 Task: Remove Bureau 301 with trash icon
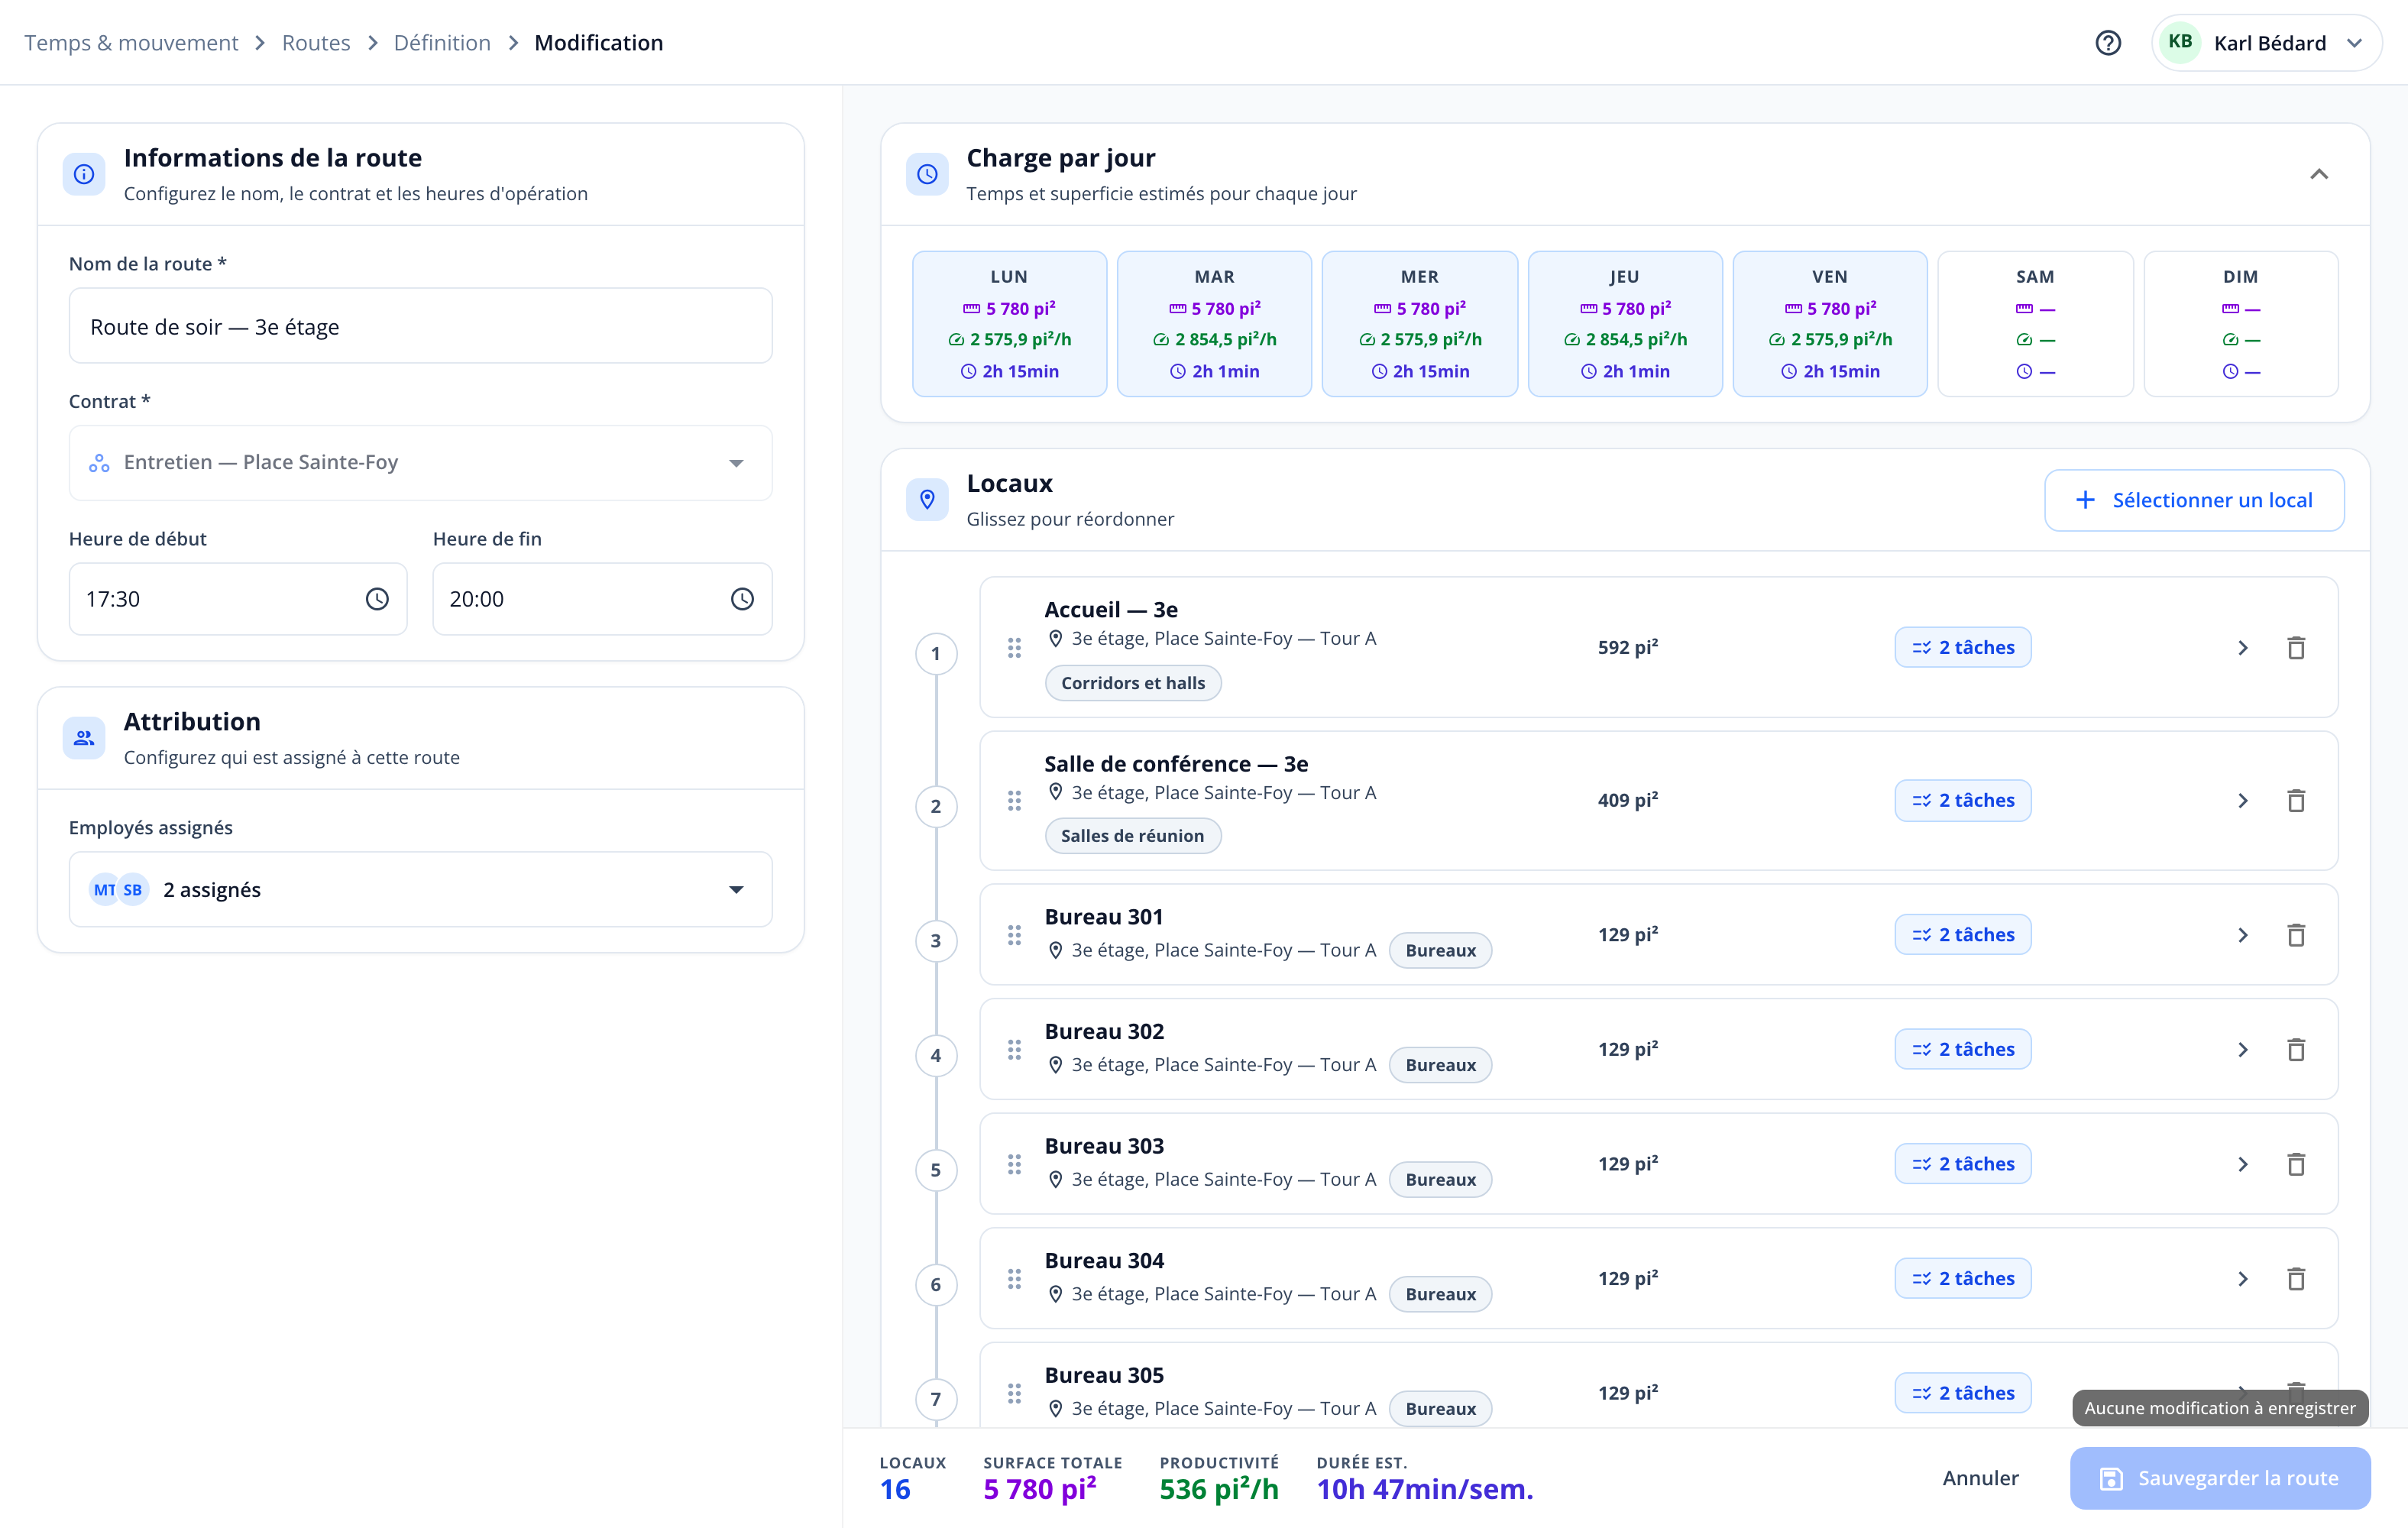point(2296,935)
